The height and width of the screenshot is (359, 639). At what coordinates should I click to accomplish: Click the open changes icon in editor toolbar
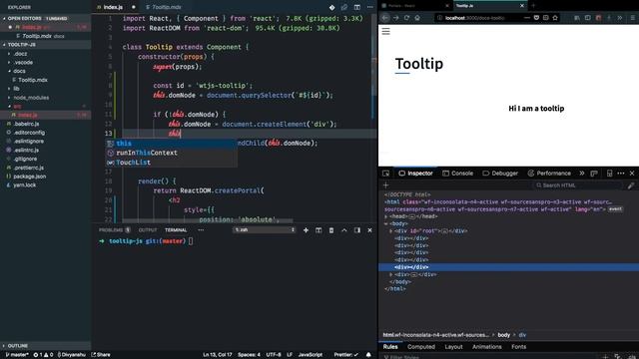click(x=344, y=7)
